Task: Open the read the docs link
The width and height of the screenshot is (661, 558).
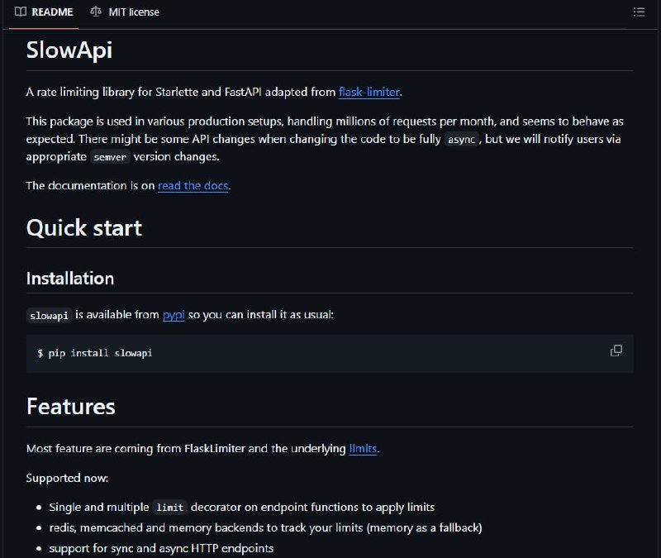Action: (x=193, y=185)
